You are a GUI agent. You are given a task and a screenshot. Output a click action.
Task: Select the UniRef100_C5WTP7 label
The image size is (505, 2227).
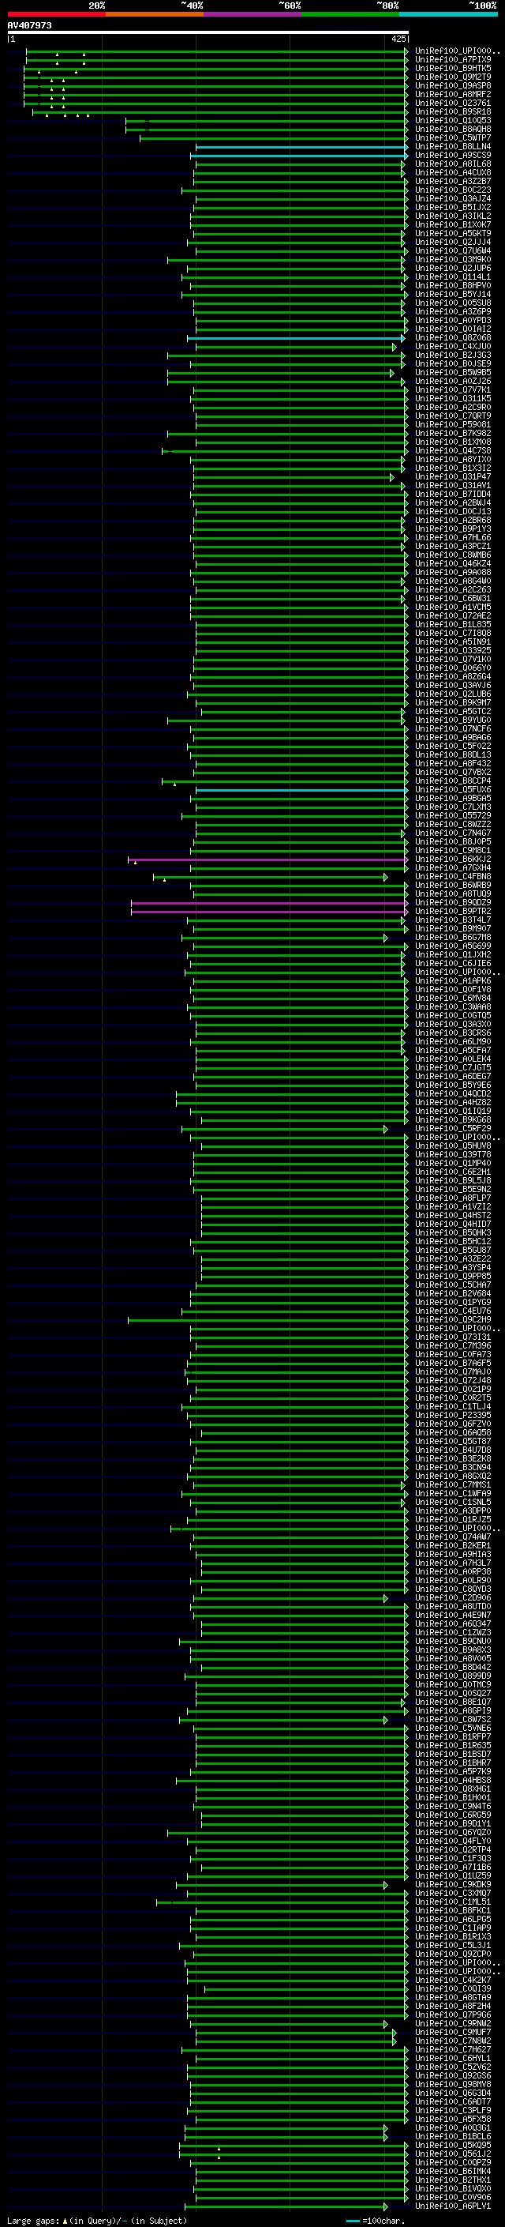(453, 138)
